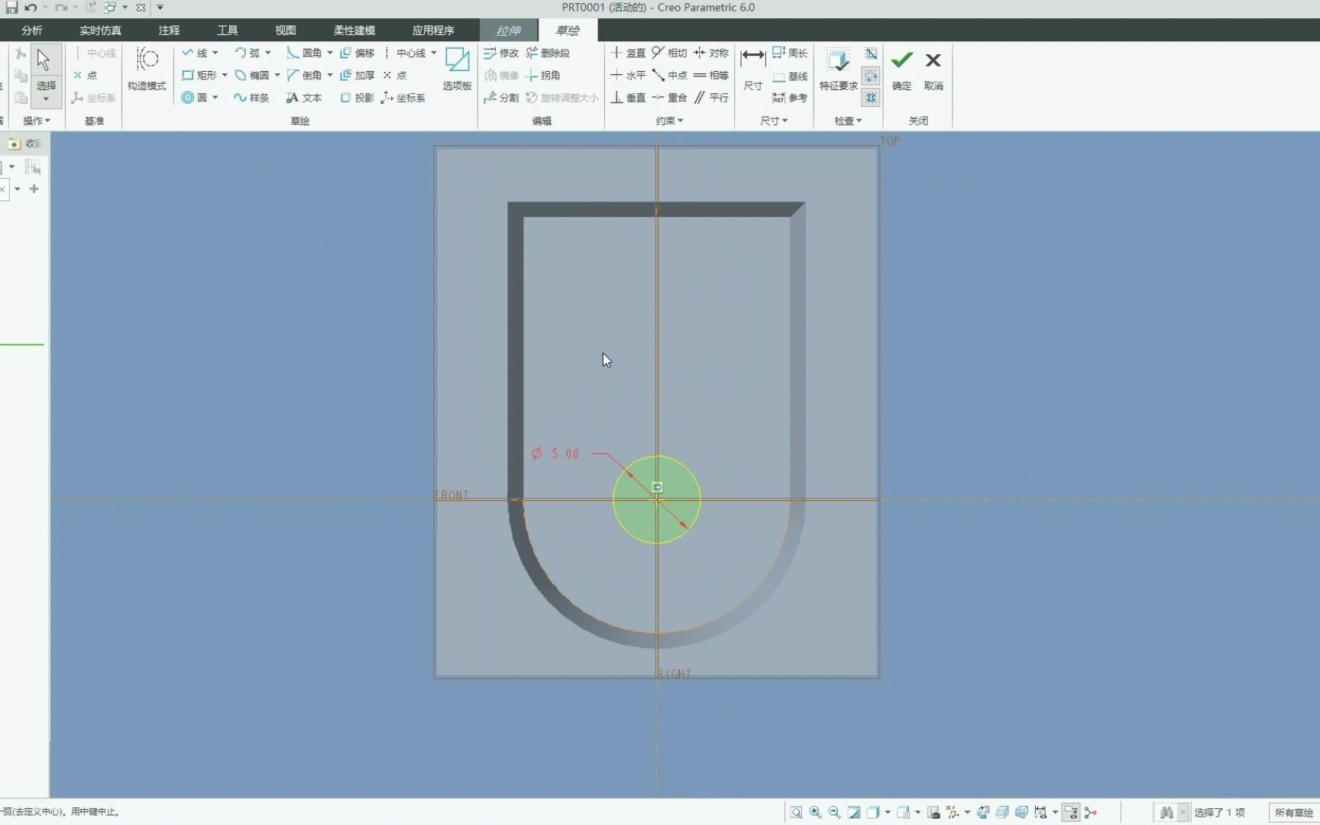Open the 柔性建模 tab
The height and width of the screenshot is (825, 1320).
tap(354, 31)
